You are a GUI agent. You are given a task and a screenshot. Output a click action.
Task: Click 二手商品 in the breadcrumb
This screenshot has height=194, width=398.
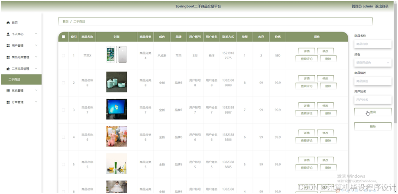point(79,22)
